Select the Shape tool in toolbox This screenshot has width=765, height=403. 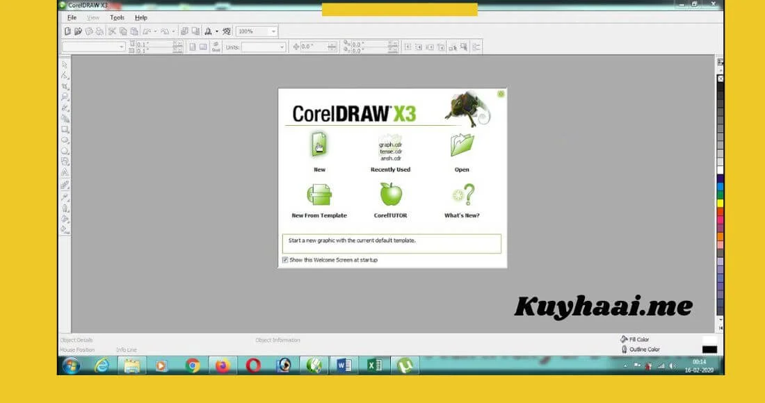pos(65,76)
